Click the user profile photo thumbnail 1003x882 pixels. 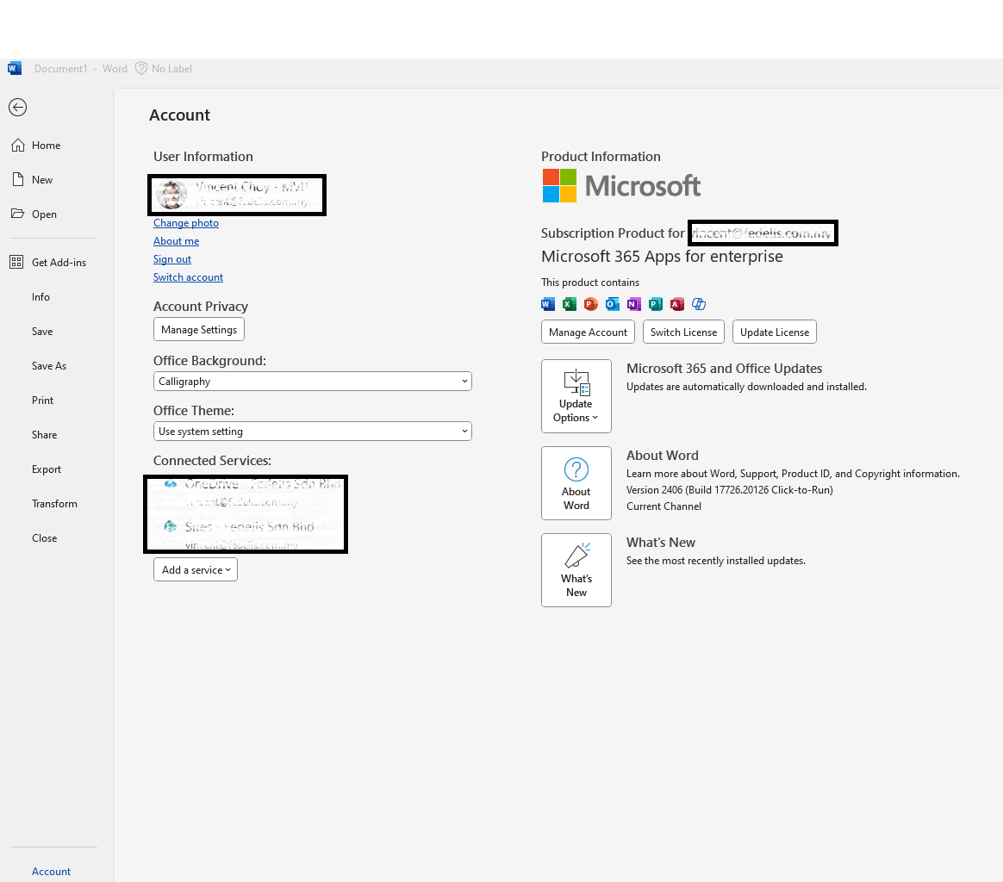(171, 195)
